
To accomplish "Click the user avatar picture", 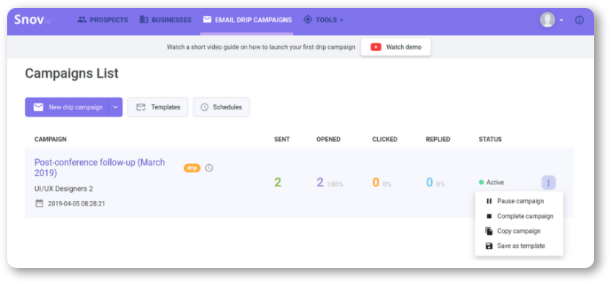I will pos(547,20).
